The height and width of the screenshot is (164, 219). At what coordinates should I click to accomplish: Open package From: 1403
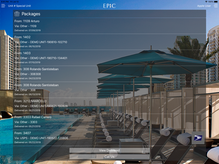click(109, 58)
